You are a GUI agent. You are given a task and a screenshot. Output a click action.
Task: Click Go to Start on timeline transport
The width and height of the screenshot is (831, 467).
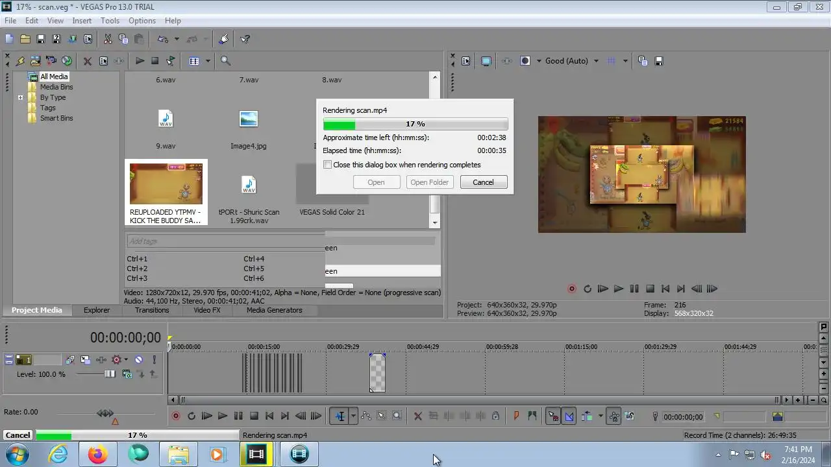coord(269,416)
